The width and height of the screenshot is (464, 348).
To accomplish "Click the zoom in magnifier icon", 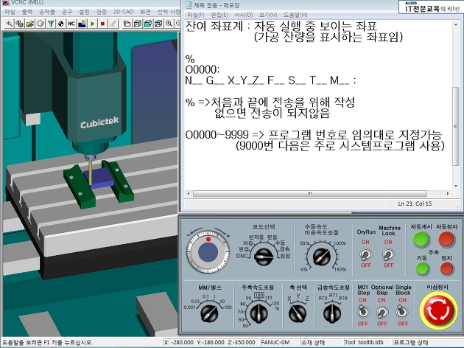I will (x=169, y=24).
